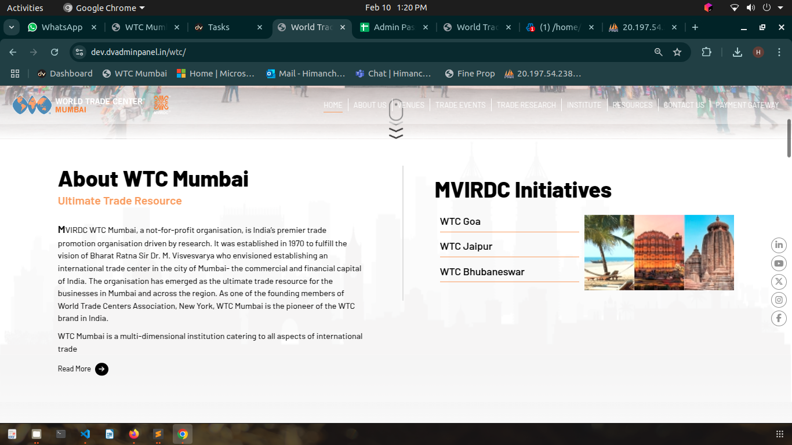Switch to the 20.197.54 tab

point(642,27)
